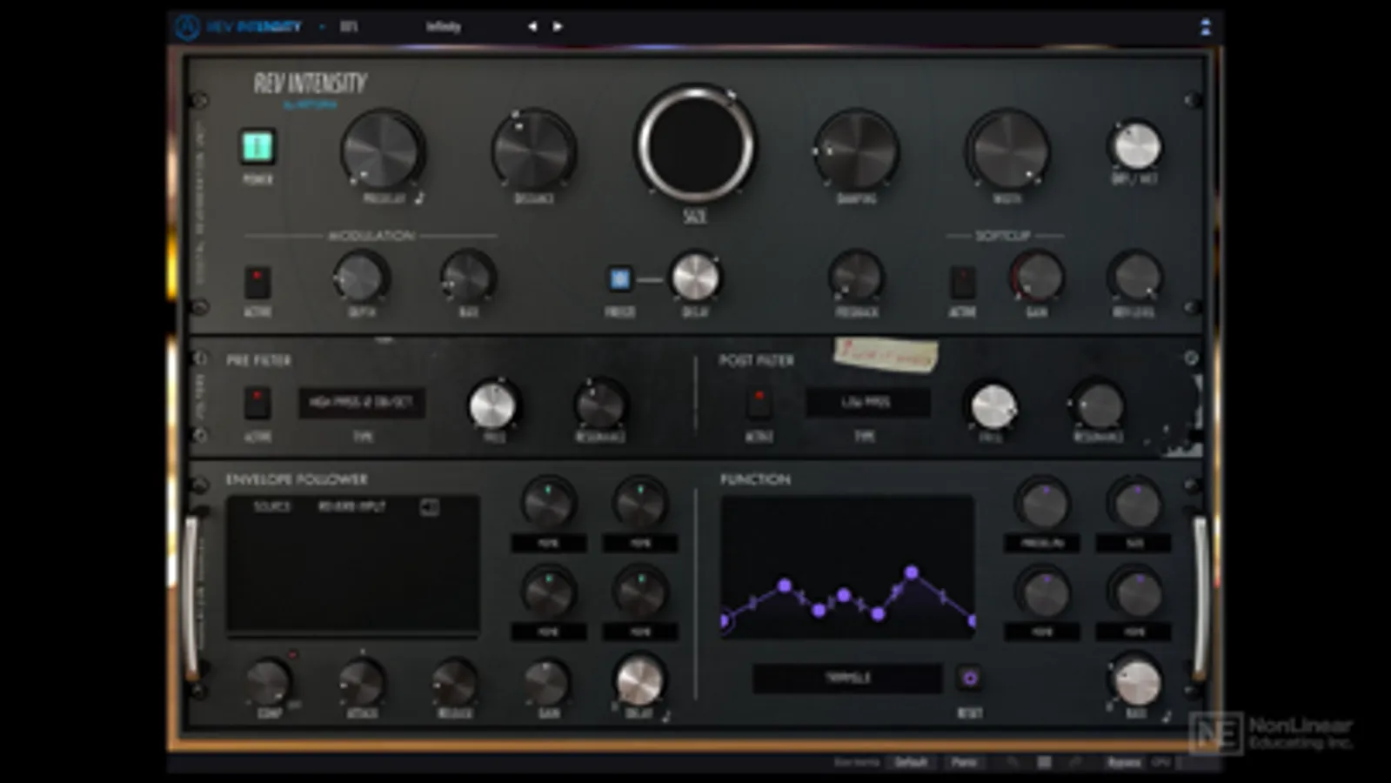Open the Arturia logo menu
The image size is (1391, 783).
pos(187,27)
